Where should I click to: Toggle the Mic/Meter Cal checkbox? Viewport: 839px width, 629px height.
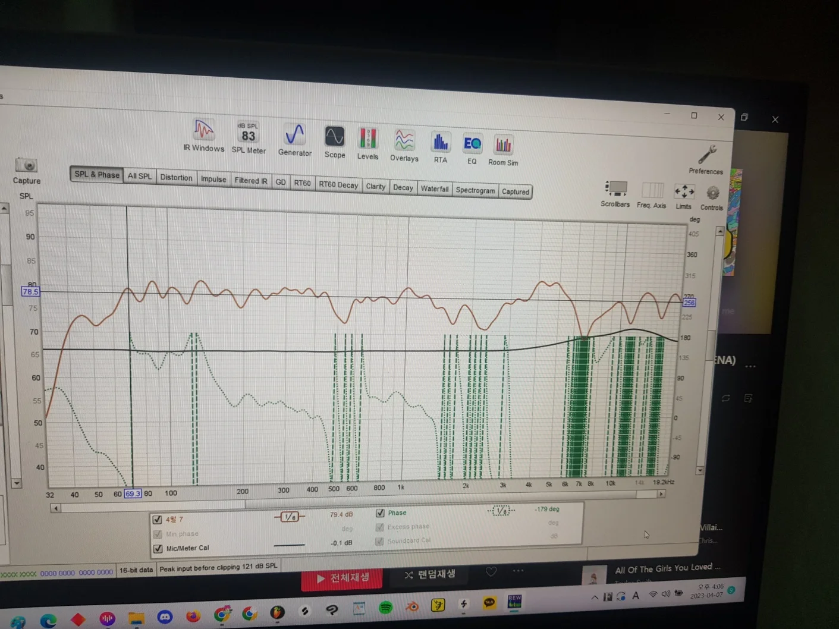pyautogui.click(x=158, y=548)
